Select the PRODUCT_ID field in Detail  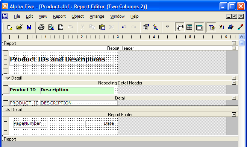(24, 103)
